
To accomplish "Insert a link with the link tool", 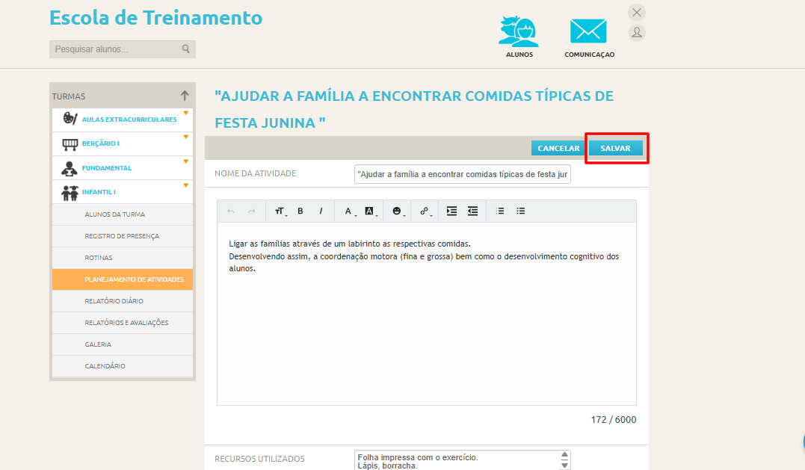I will click(x=424, y=211).
